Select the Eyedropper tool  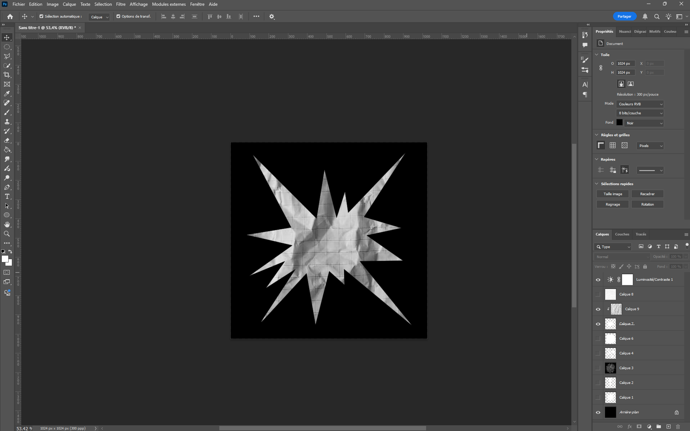pos(7,93)
